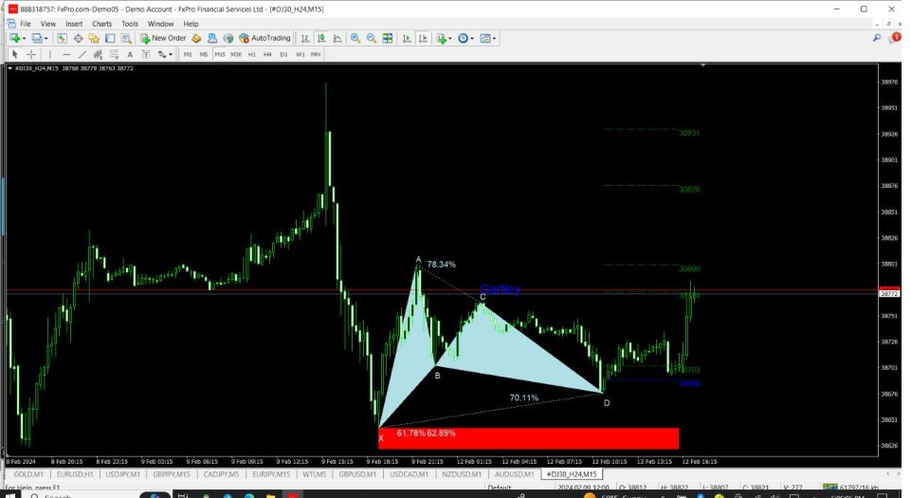Set the timeframe to H4
Screen dimensions: 910x498
pyautogui.click(x=267, y=55)
